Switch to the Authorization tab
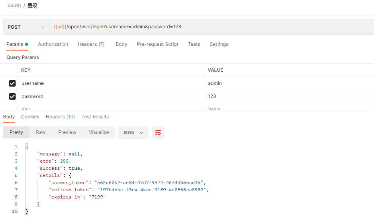 click(x=53, y=44)
